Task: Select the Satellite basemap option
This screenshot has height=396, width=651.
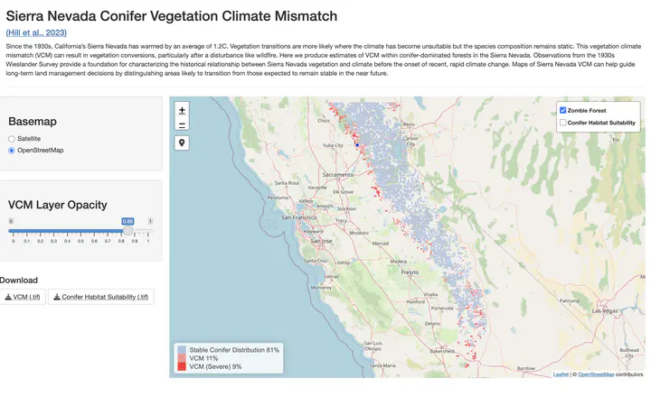Action: pos(12,139)
